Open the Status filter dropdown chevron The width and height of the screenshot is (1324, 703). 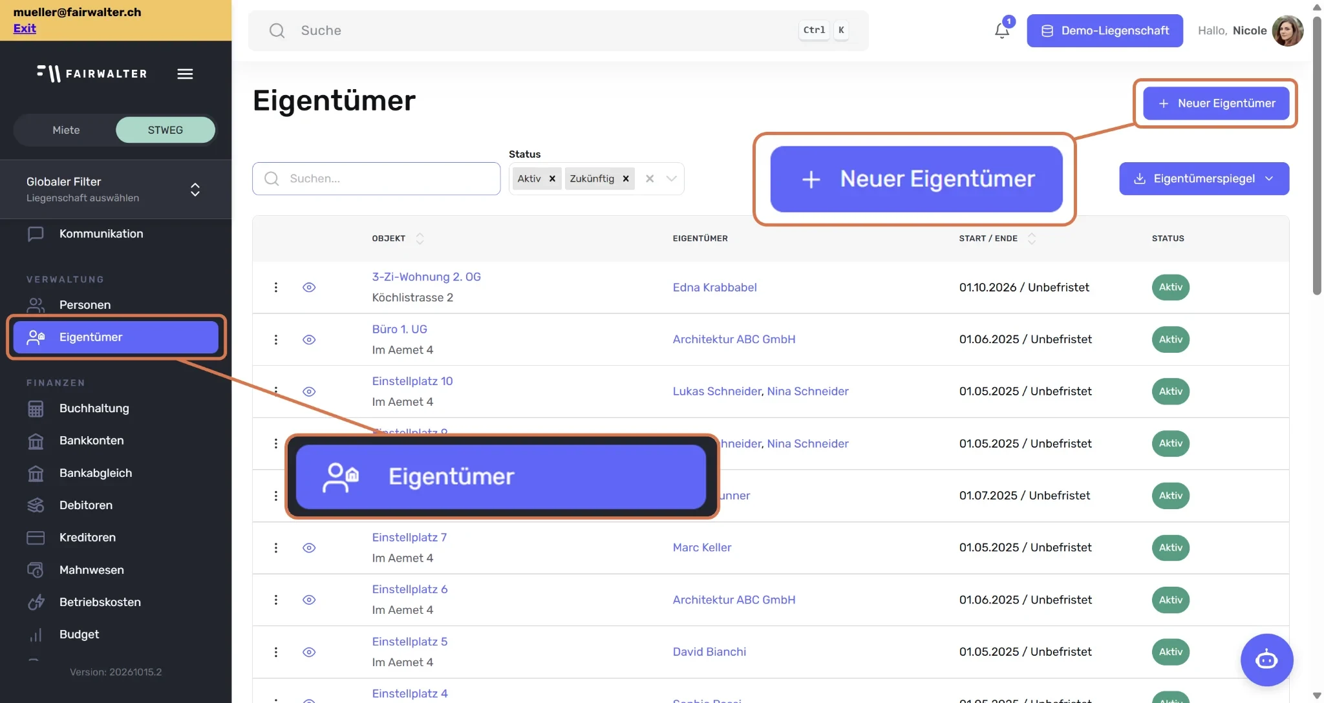pos(671,179)
